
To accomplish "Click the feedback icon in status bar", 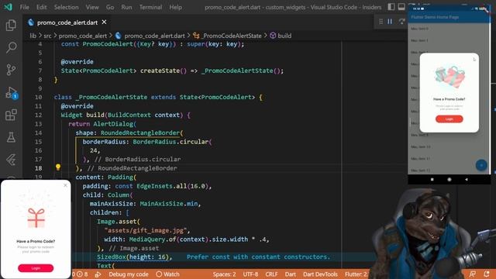I will [x=473, y=274].
